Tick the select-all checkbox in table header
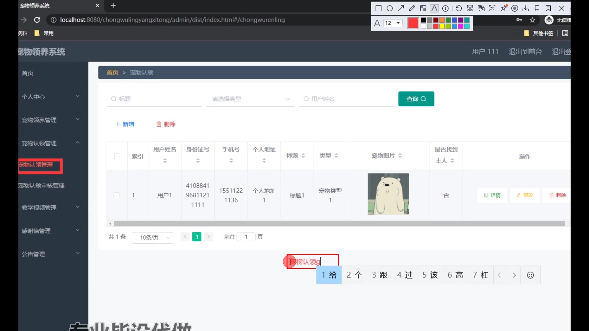Viewport: 589px width, 331px height. (x=117, y=156)
